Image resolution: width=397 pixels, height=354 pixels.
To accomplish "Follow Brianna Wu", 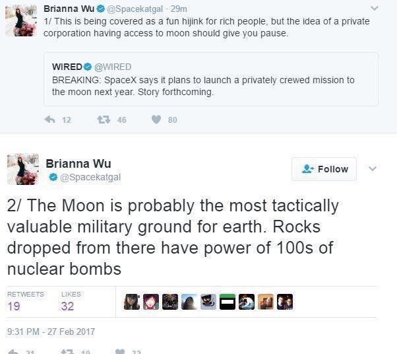I will point(324,169).
